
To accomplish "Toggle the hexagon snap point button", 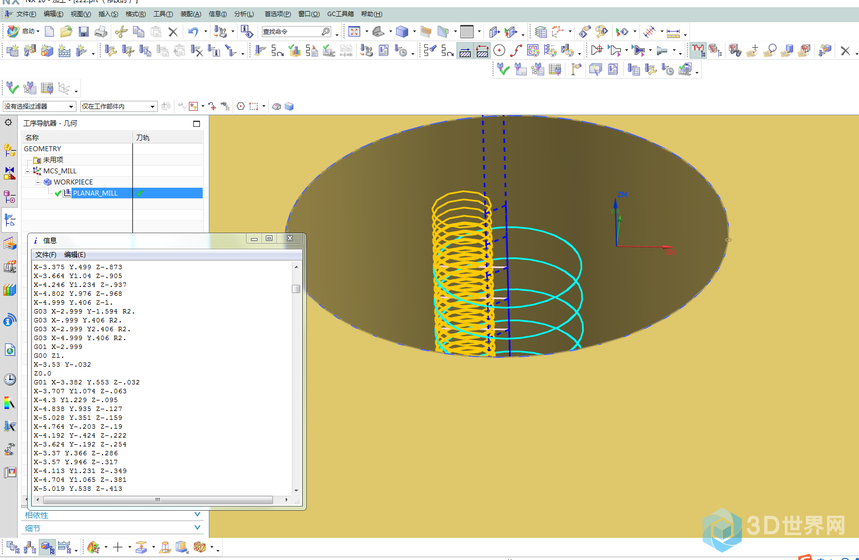I will (x=240, y=106).
